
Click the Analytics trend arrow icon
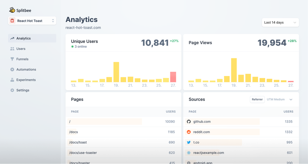(12, 38)
